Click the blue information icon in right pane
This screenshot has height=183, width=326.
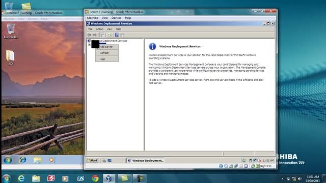(x=152, y=46)
